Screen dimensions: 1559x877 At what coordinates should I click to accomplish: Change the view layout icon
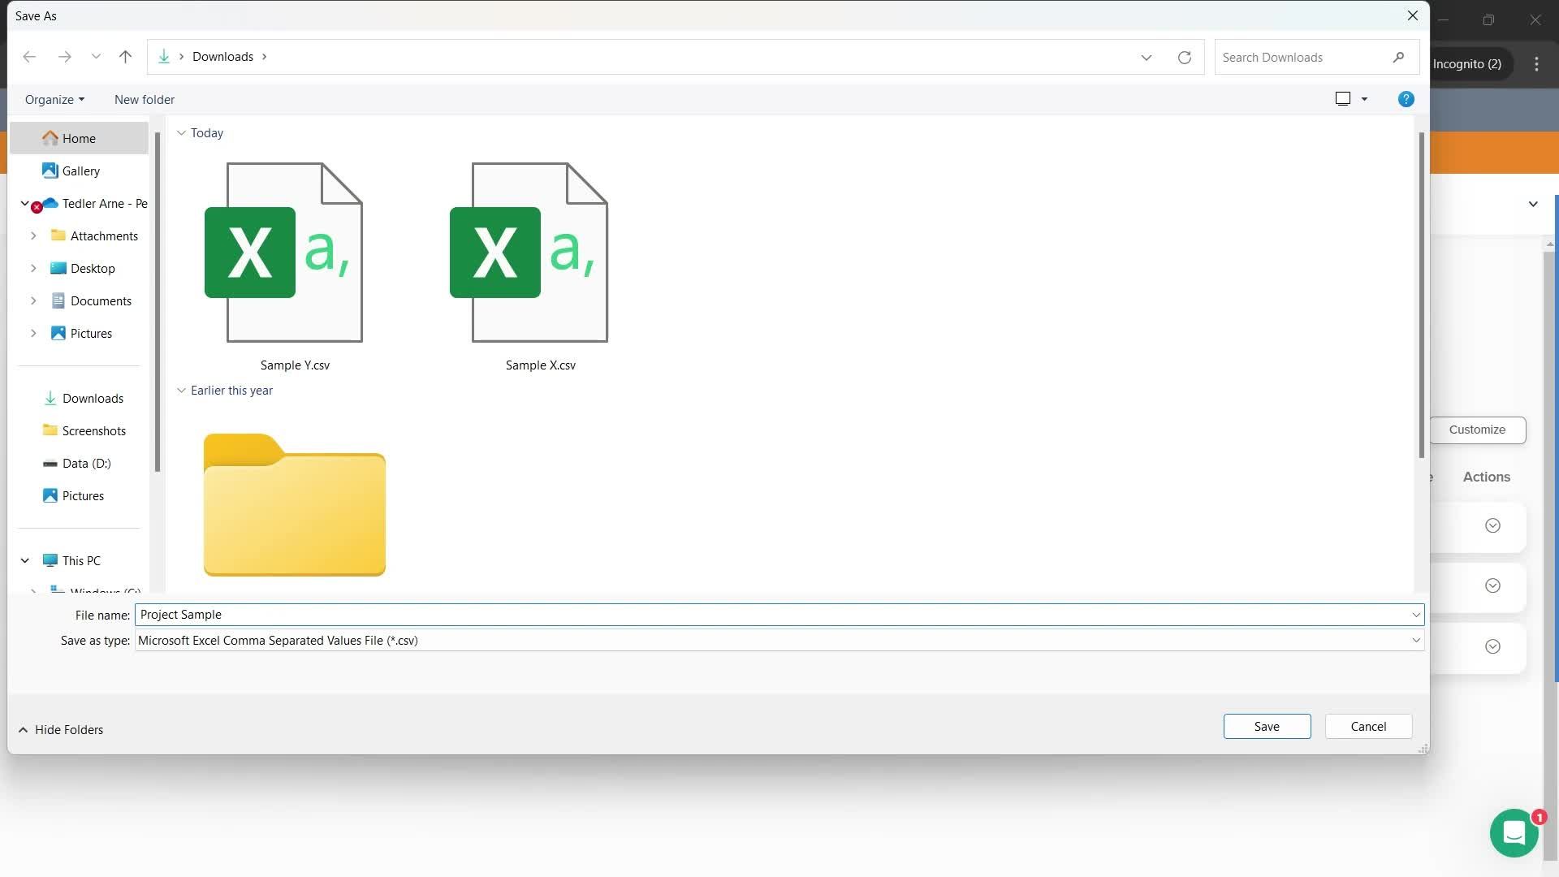[x=1343, y=99]
